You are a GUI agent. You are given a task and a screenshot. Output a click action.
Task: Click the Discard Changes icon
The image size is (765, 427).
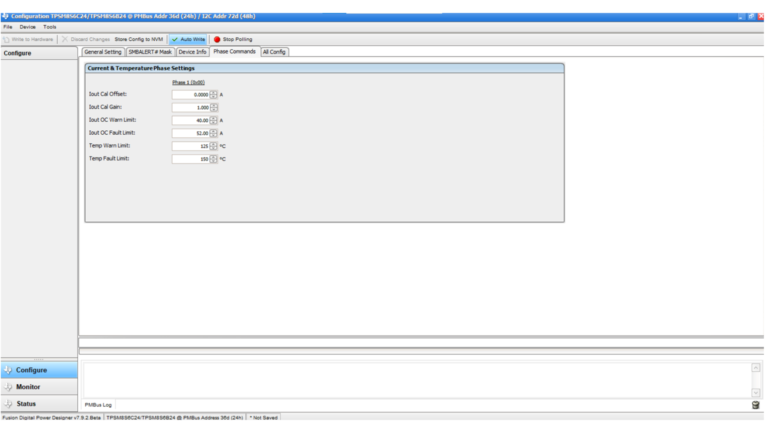[64, 39]
